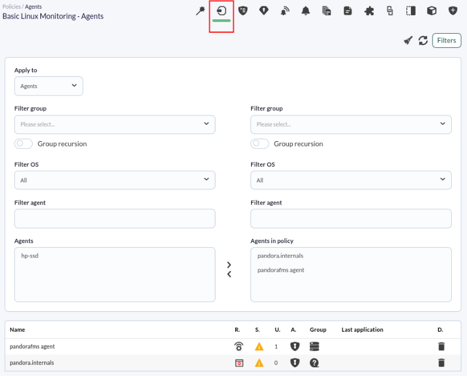Click the refresh arrows icon beside Filters
The image size is (467, 376).
pos(423,40)
